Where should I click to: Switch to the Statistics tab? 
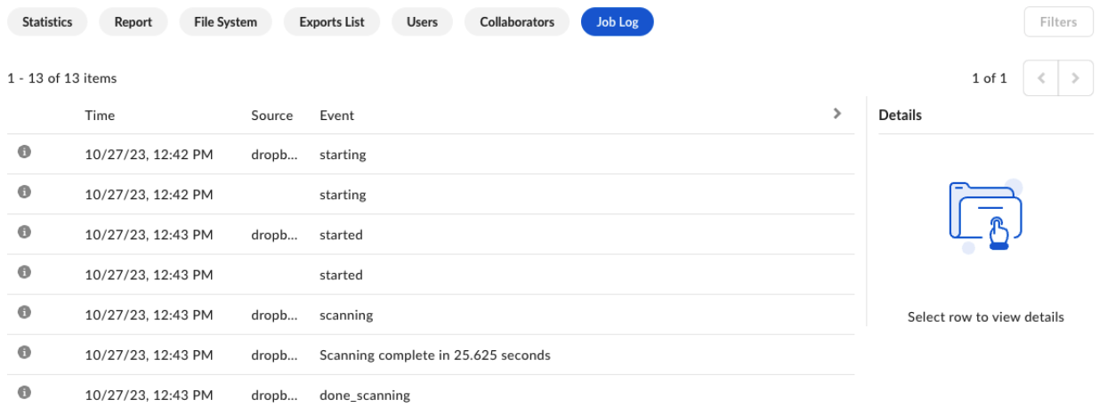point(47,22)
